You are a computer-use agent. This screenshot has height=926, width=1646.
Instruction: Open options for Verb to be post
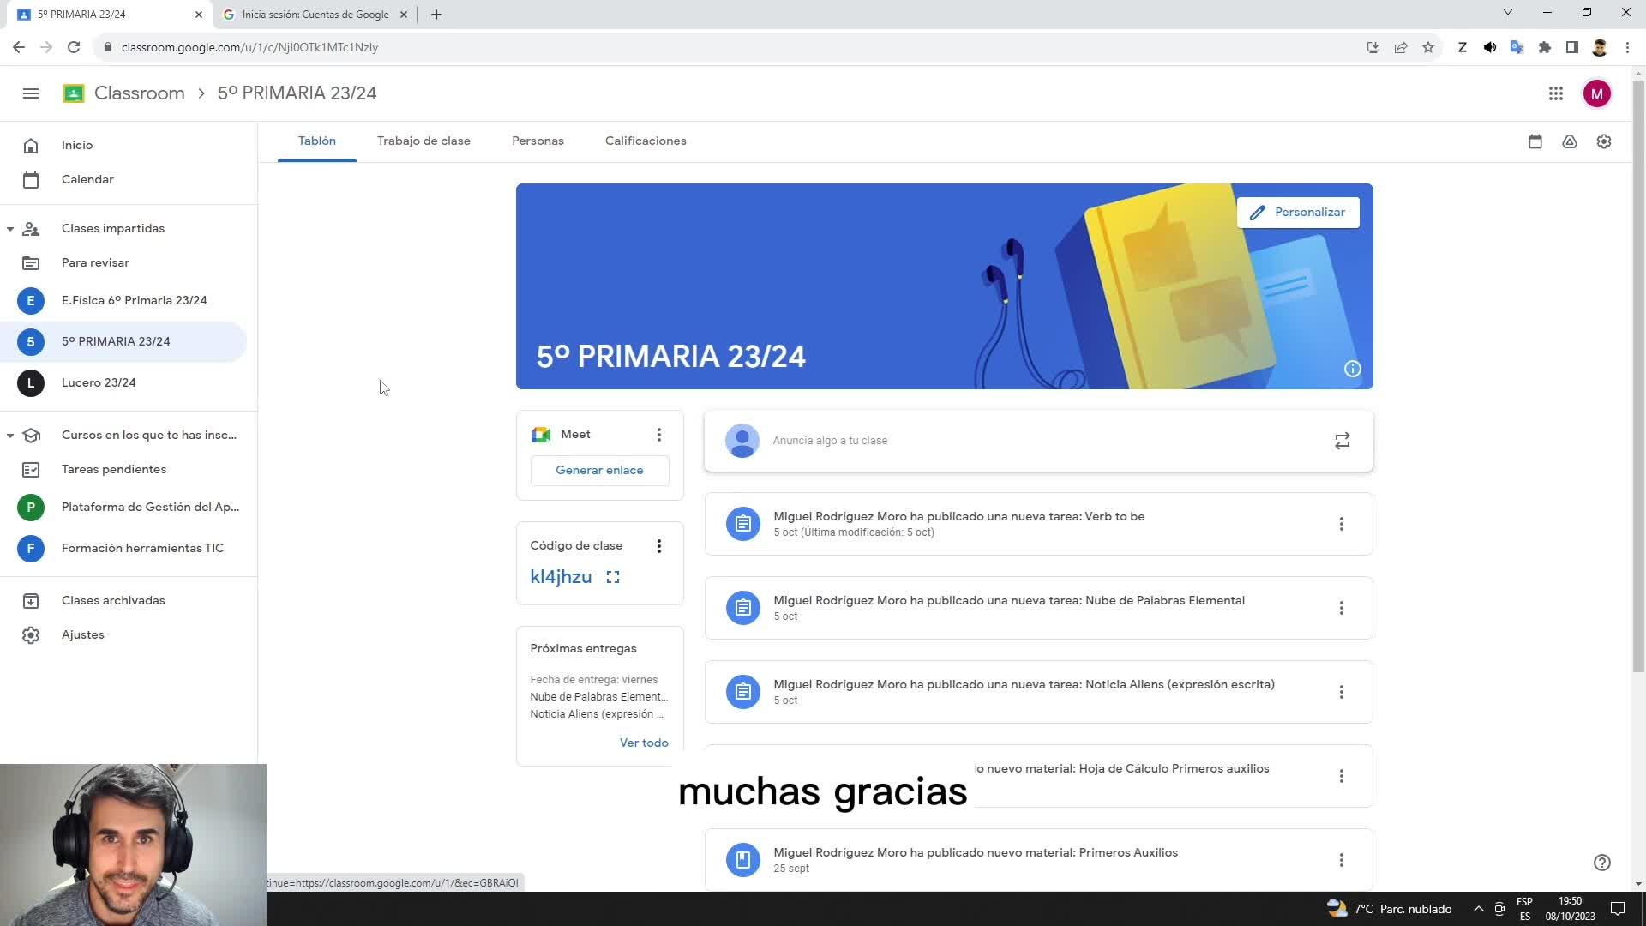[1341, 524]
